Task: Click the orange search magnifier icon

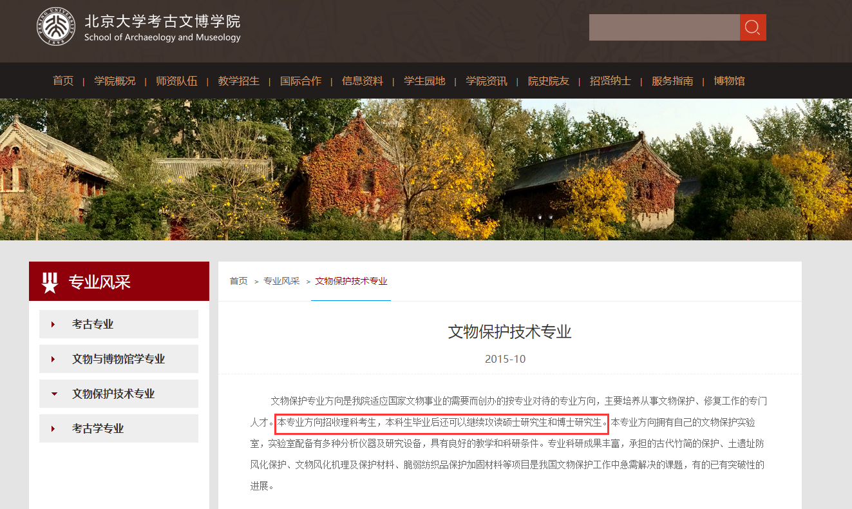Action: (752, 27)
